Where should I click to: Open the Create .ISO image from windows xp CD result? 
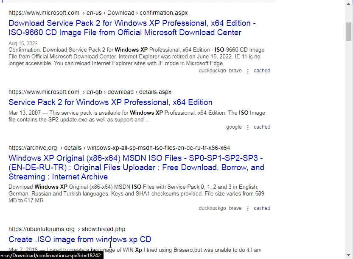point(80,240)
